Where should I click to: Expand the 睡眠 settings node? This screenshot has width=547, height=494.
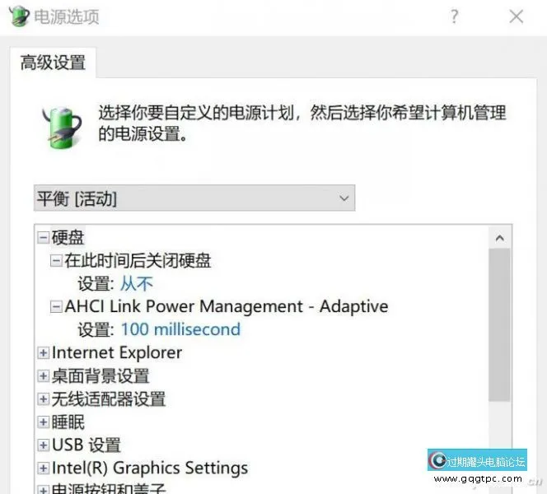[44, 422]
